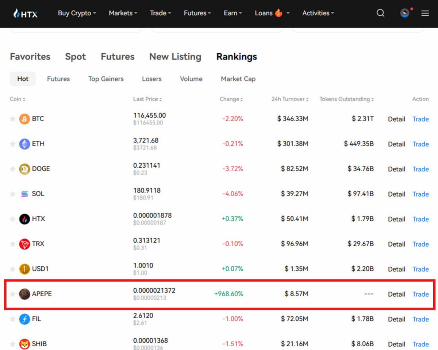Open Trade link for BTC

tap(420, 119)
